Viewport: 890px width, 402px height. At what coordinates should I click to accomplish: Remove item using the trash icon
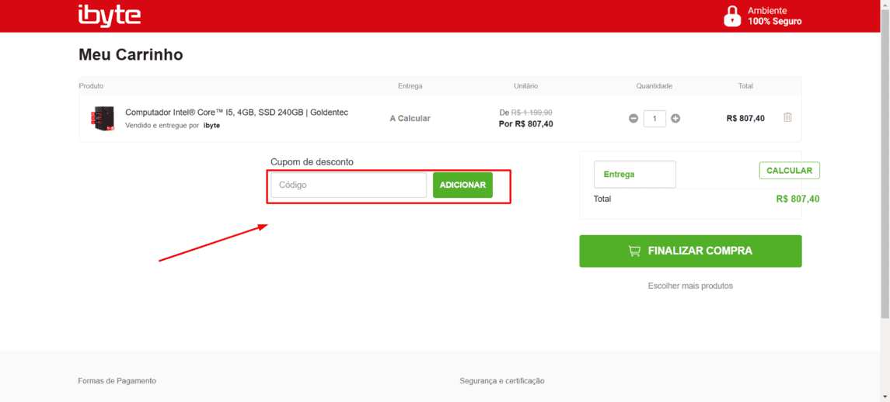[788, 117]
